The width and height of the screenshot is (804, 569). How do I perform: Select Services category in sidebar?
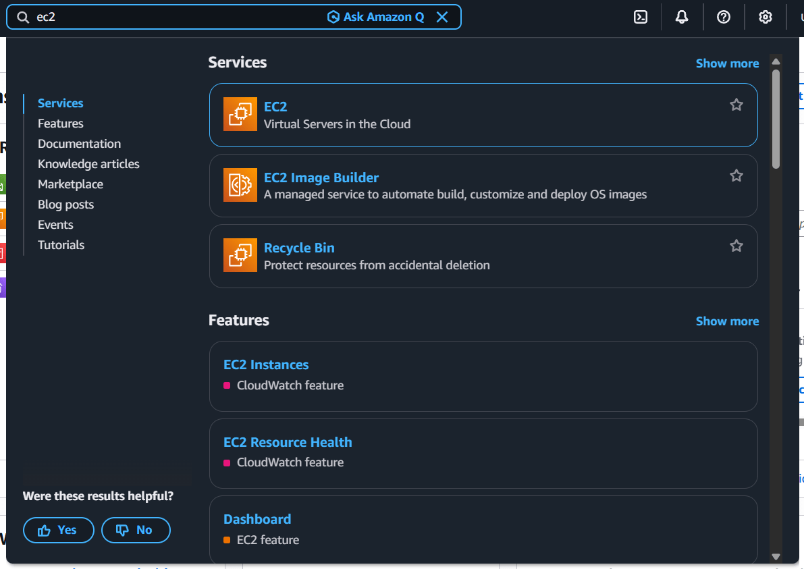point(61,103)
